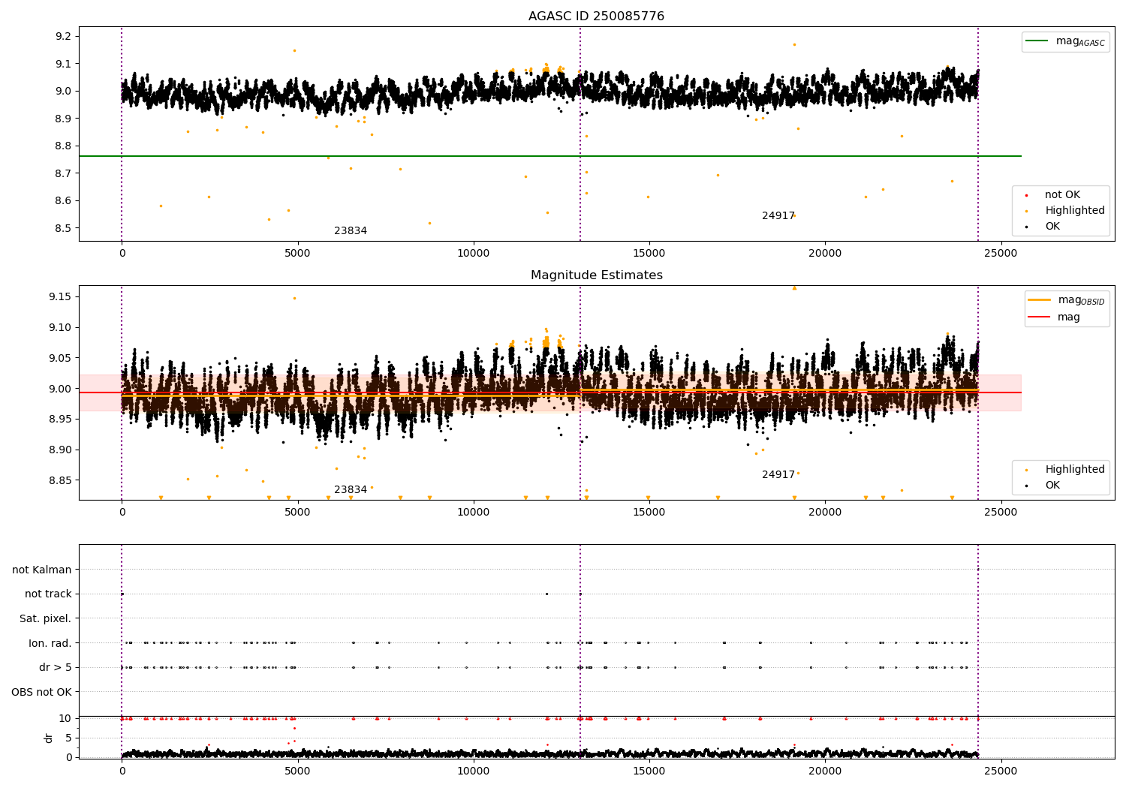Click orange outlier point near 9.15 in top plot

[294, 50]
